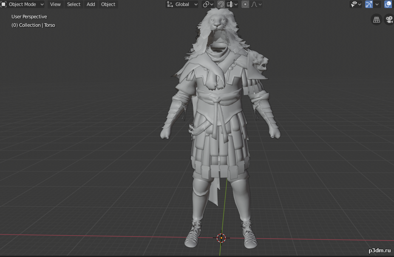Click the 3D cursor at world origin

coord(221,238)
